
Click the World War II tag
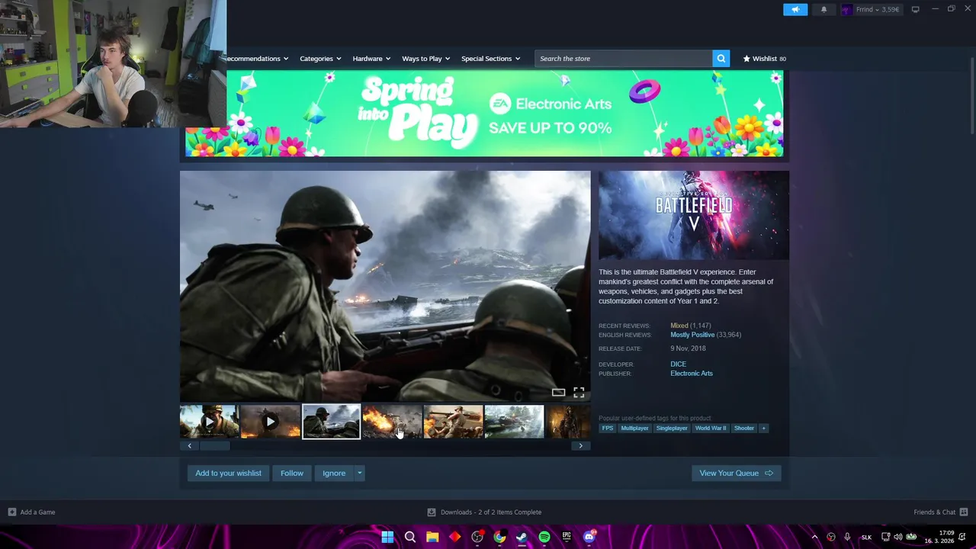coord(710,429)
